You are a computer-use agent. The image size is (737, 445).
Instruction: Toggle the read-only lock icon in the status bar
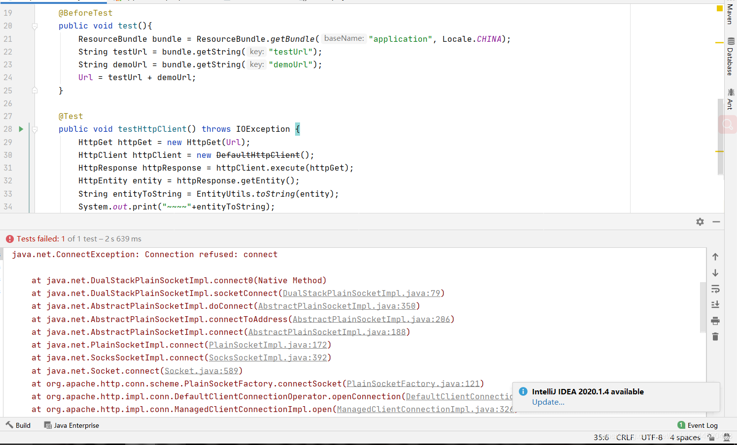click(711, 437)
